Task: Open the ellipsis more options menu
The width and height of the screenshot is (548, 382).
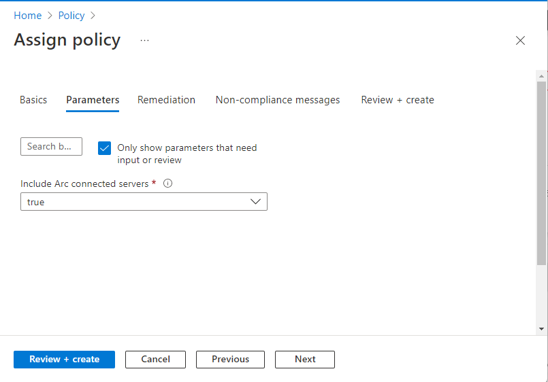Action: point(145,41)
